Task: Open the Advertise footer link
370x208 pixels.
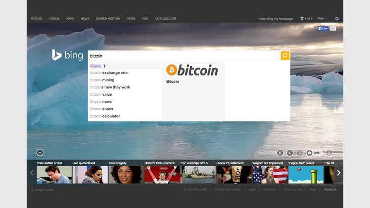Action: click(x=270, y=189)
